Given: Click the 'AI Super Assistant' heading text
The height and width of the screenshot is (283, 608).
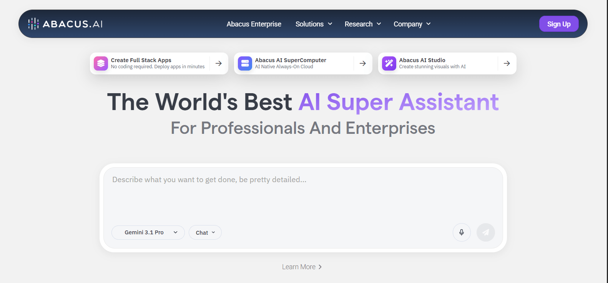Looking at the screenshot, I should tap(399, 102).
